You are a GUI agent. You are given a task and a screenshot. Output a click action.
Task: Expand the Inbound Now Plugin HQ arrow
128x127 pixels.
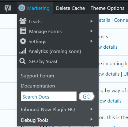click(92, 109)
